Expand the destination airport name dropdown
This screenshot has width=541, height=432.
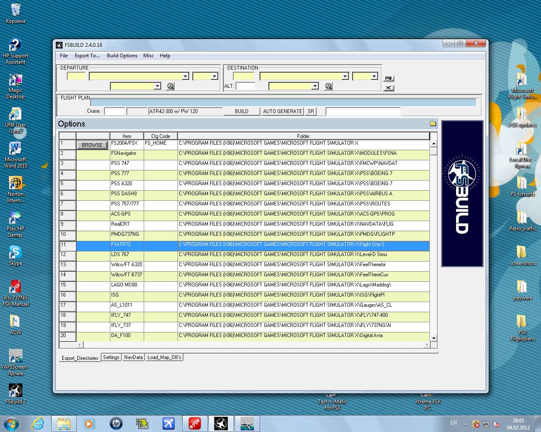click(x=345, y=76)
